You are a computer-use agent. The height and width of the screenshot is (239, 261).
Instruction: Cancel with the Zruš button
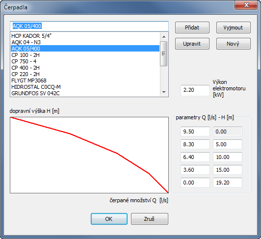(150, 219)
